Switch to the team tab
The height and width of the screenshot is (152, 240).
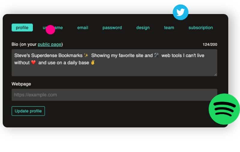(169, 28)
